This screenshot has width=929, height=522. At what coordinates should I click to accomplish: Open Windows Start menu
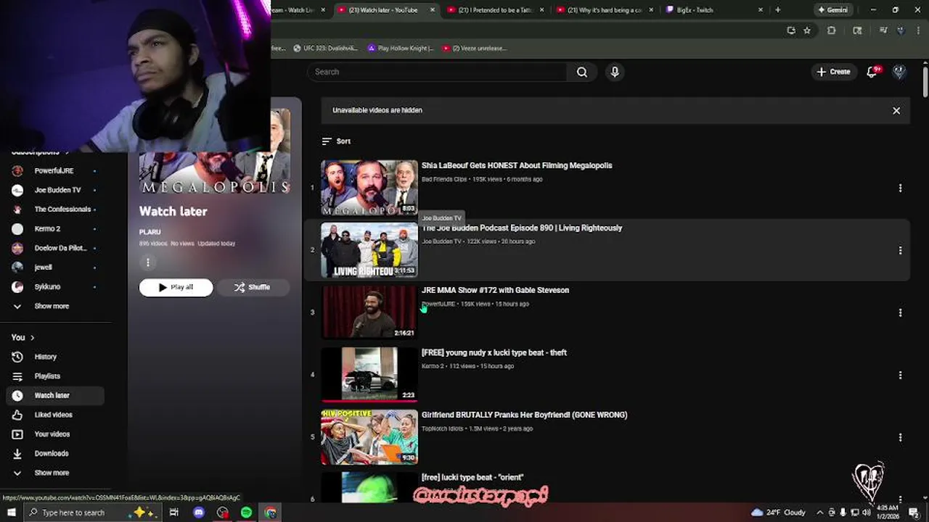click(11, 513)
